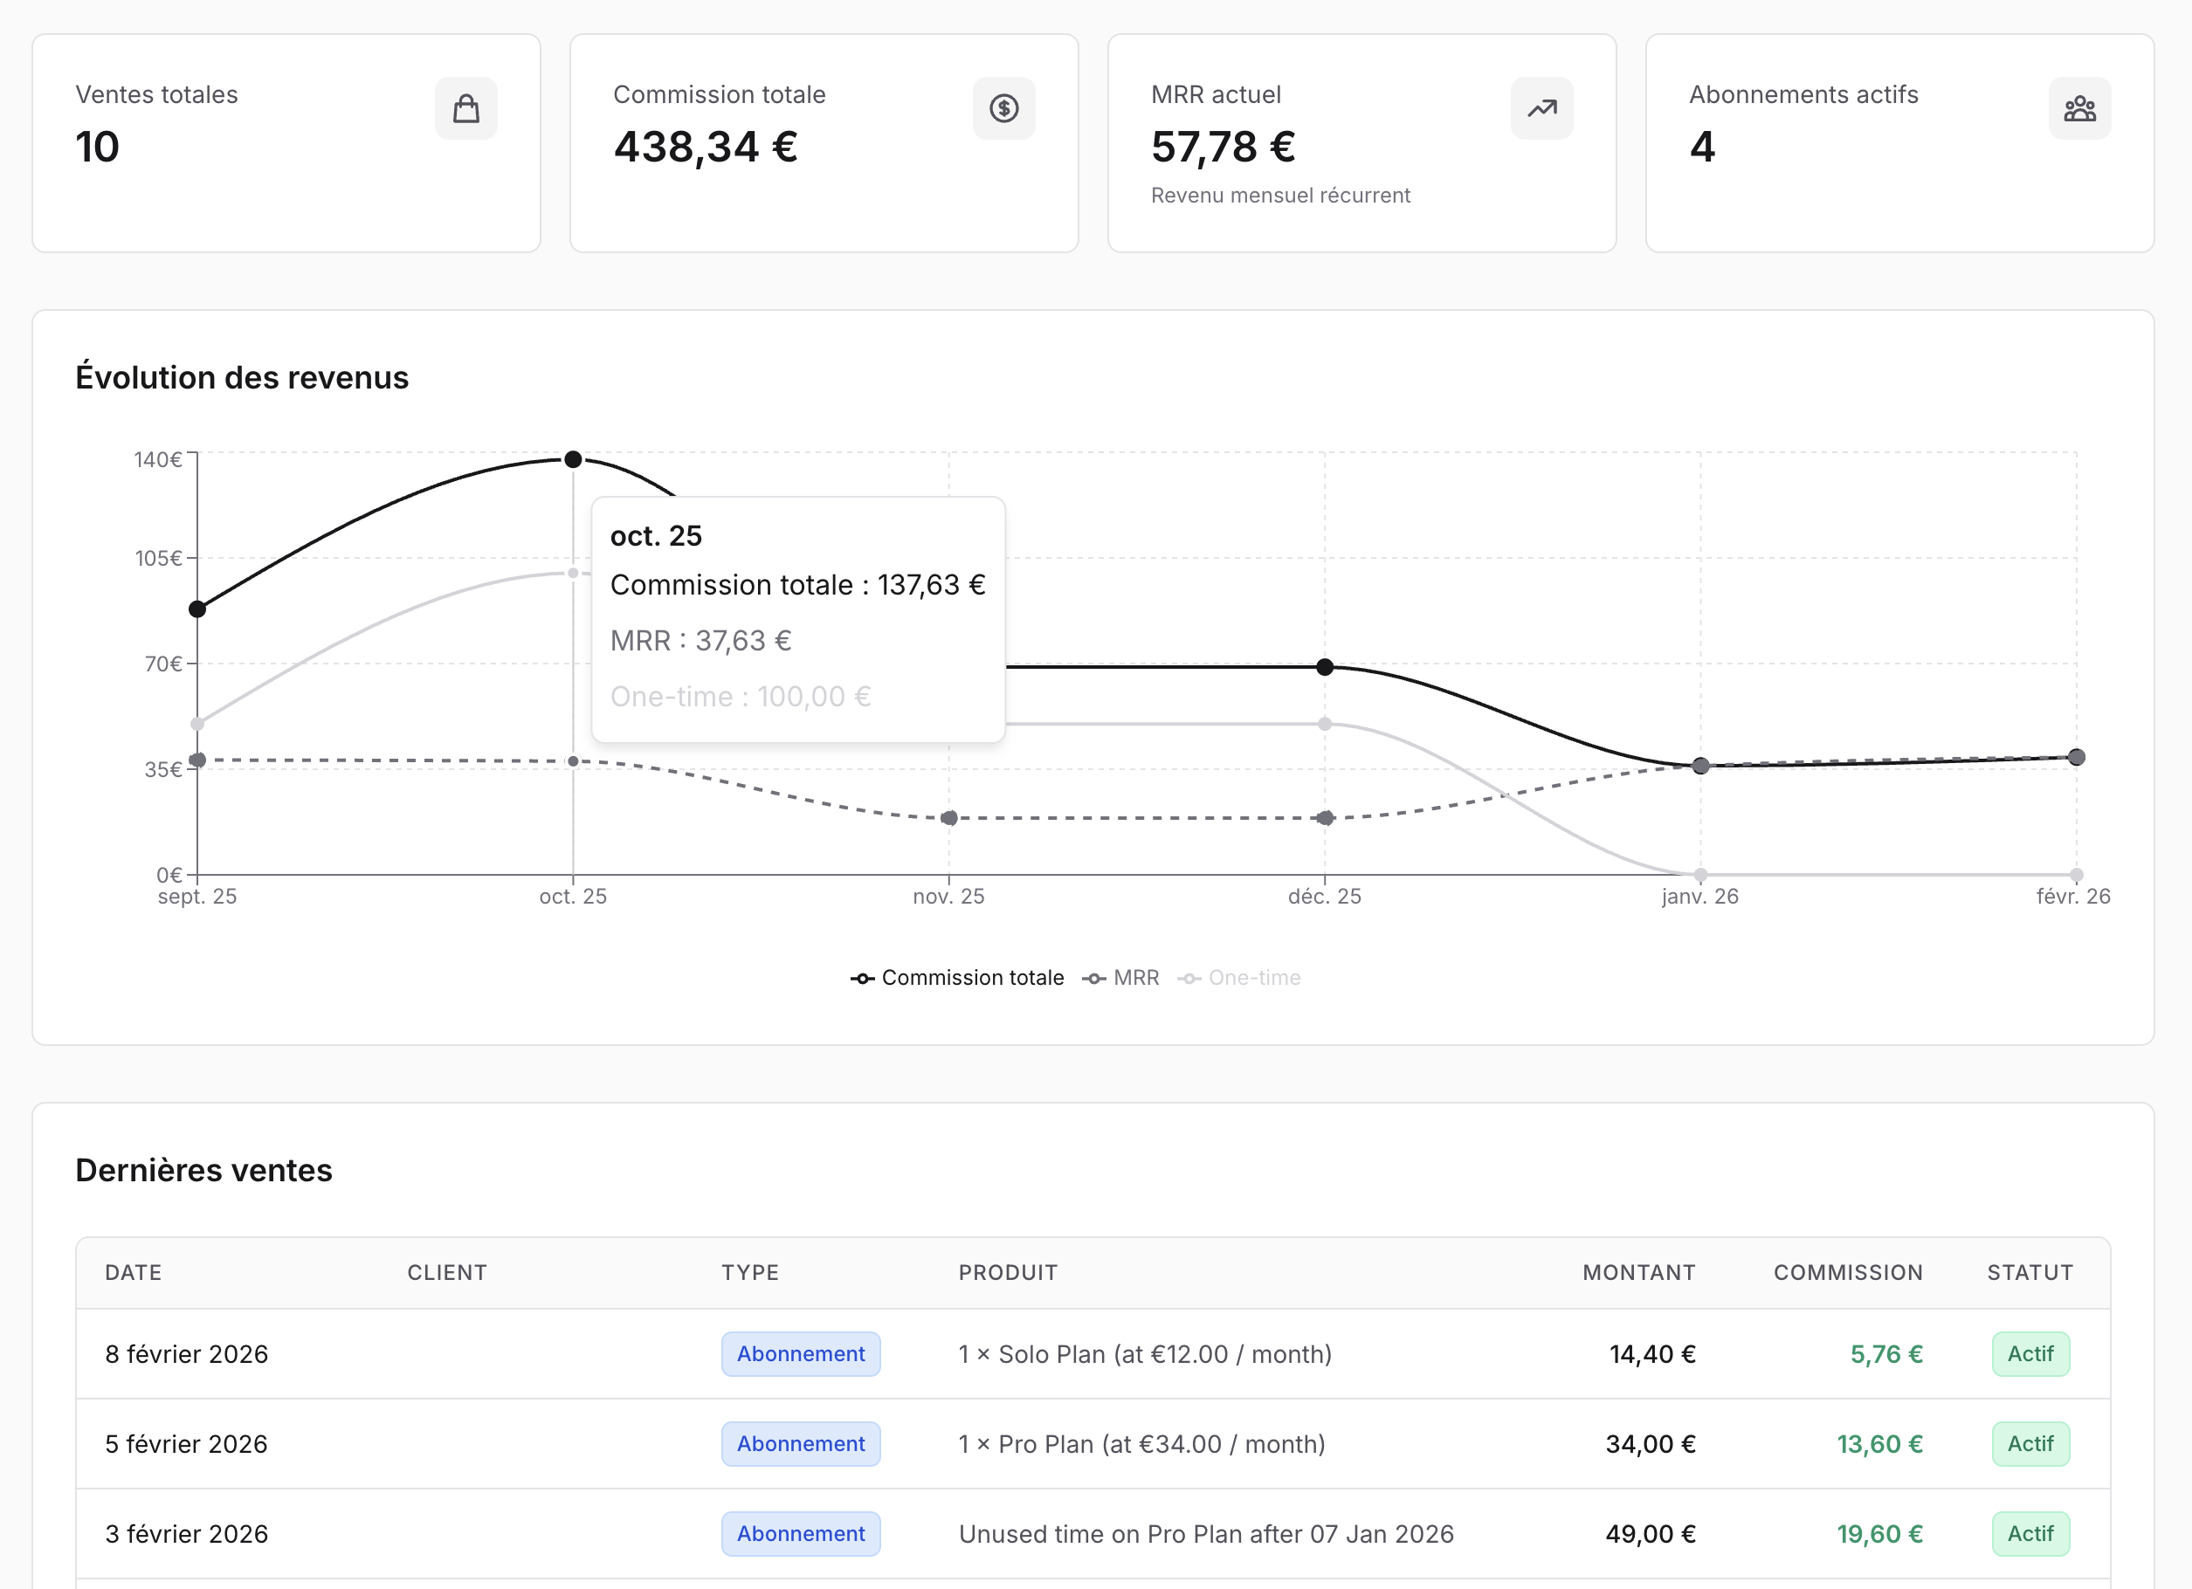Image resolution: width=2192 pixels, height=1589 pixels.
Task: Click the MRR legend marker
Action: tap(1095, 978)
